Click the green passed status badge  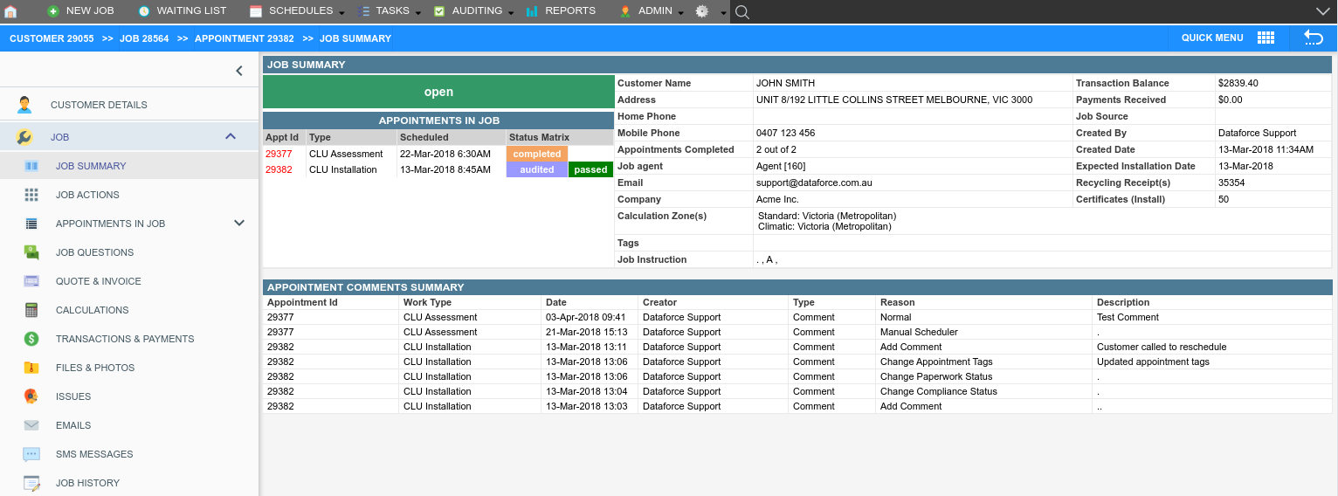click(x=590, y=169)
